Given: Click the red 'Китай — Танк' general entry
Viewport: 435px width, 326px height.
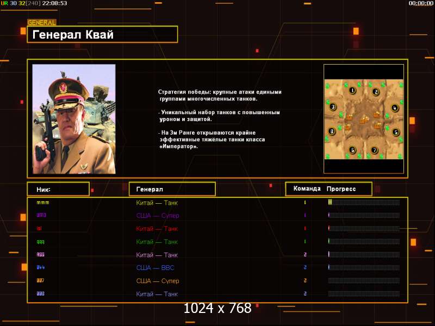Looking at the screenshot, I should coord(157,229).
